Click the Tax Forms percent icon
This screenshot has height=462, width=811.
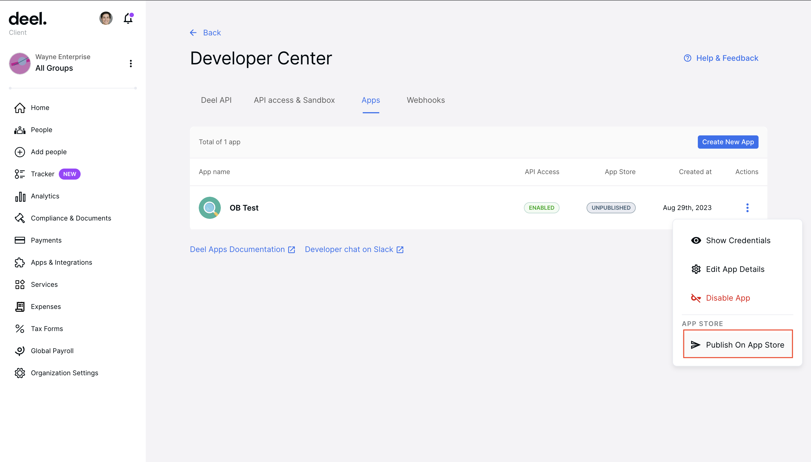(x=20, y=329)
